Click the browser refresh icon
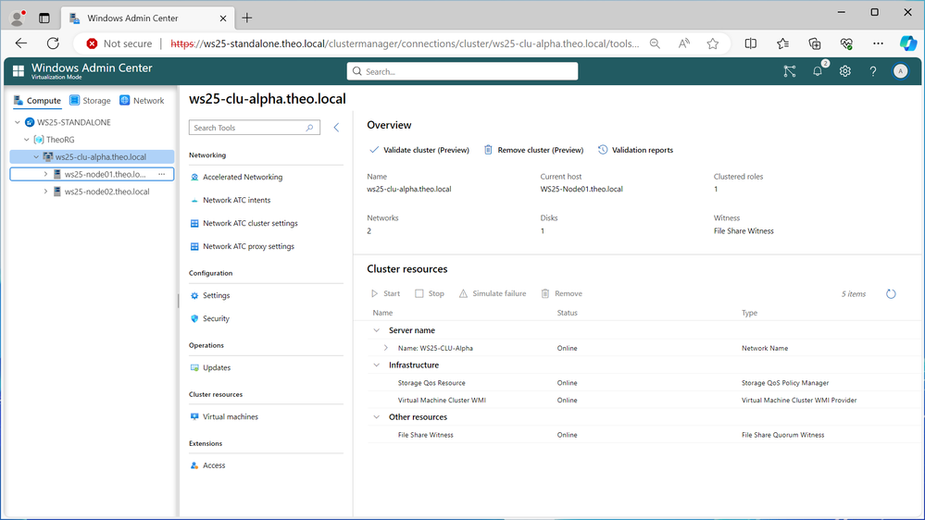The height and width of the screenshot is (520, 925). click(x=53, y=43)
